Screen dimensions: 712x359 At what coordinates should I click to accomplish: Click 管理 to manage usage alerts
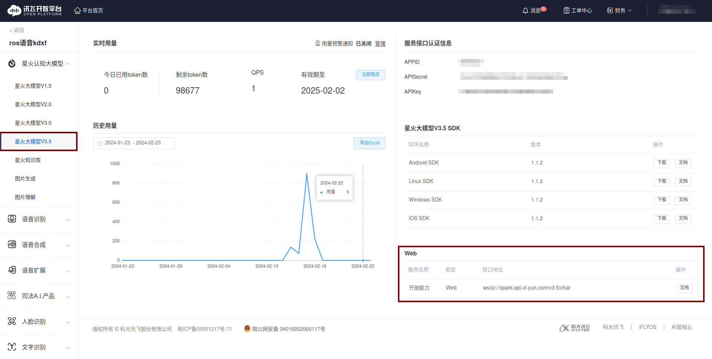click(380, 43)
